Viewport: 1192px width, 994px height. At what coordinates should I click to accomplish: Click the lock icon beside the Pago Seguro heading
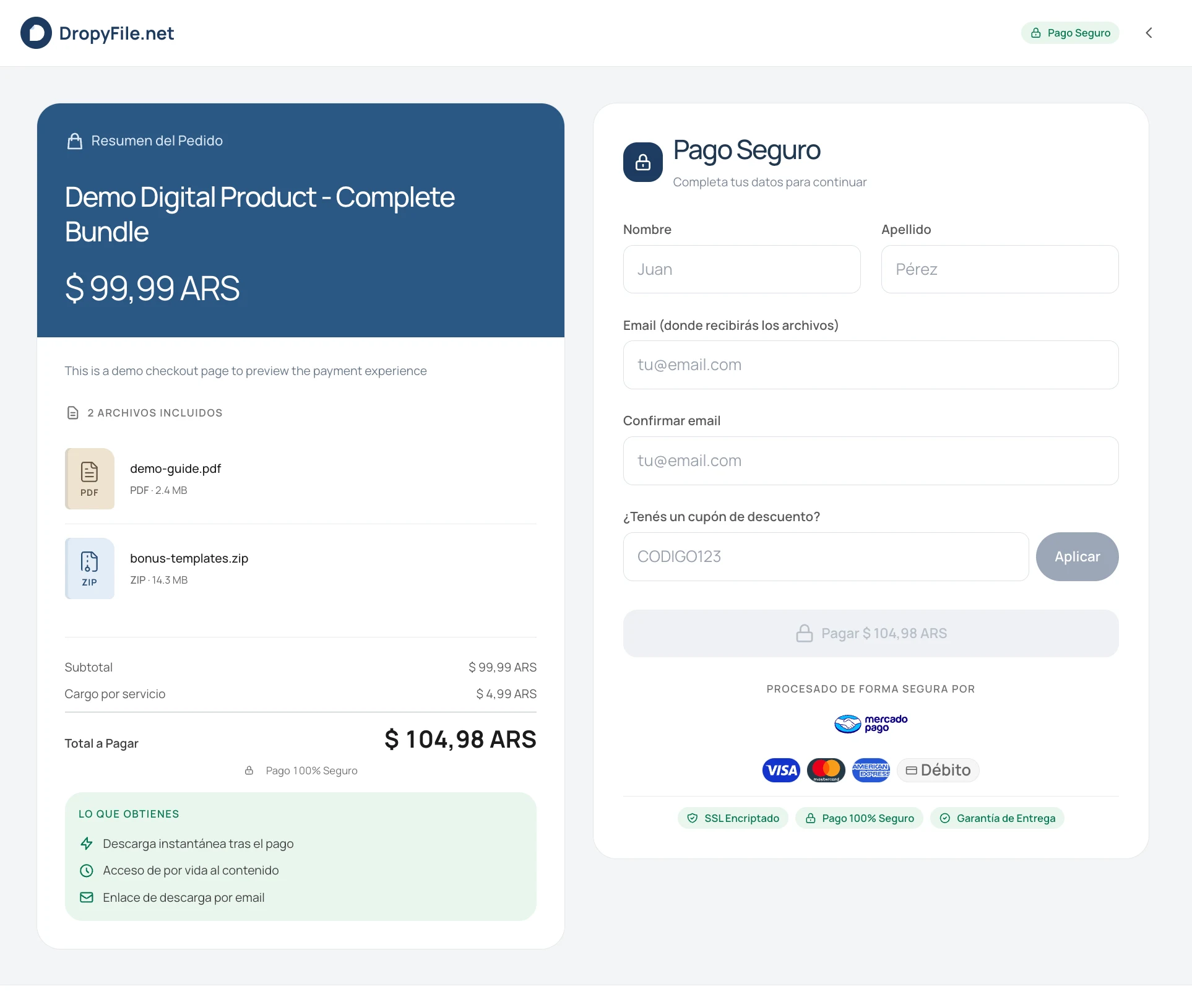643,162
